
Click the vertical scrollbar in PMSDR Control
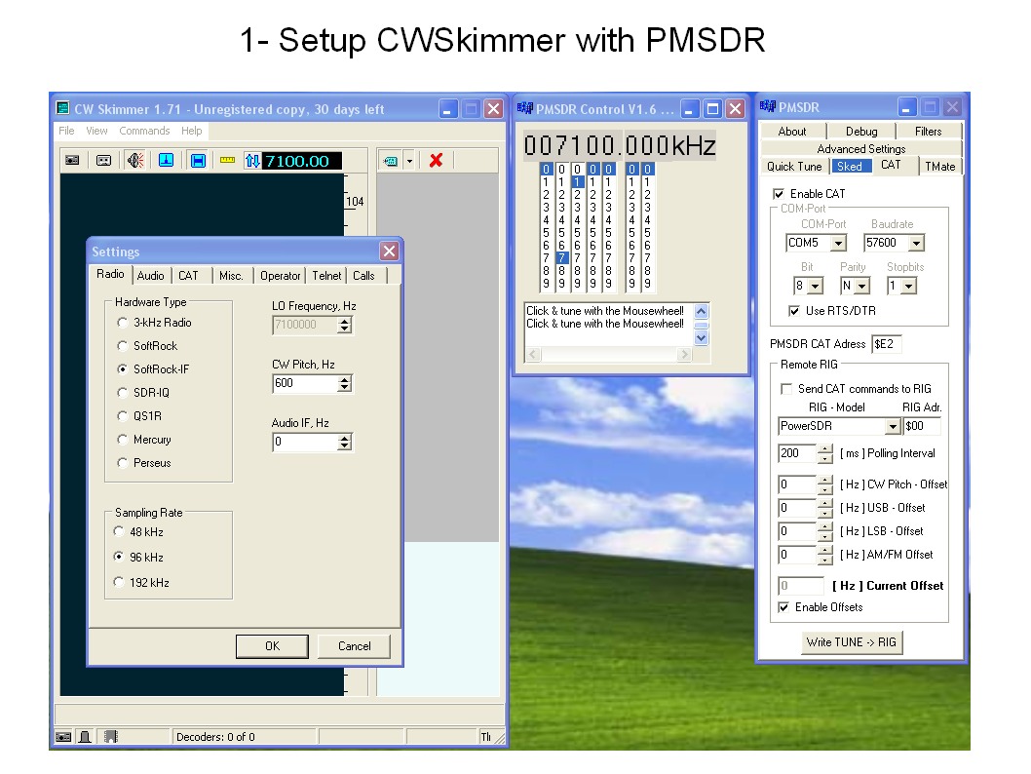coord(702,325)
